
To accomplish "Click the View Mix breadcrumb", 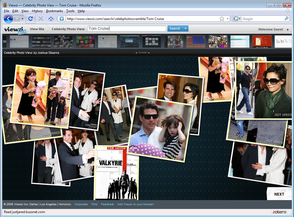I will [37, 29].
